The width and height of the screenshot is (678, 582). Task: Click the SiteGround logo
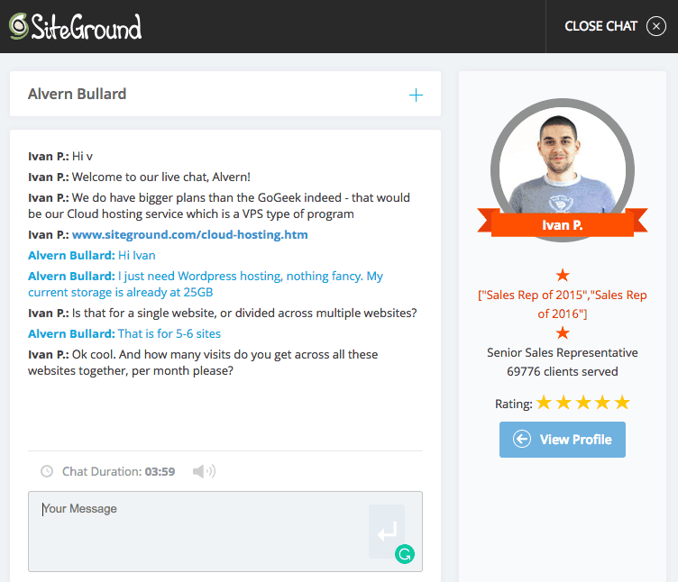[x=76, y=27]
